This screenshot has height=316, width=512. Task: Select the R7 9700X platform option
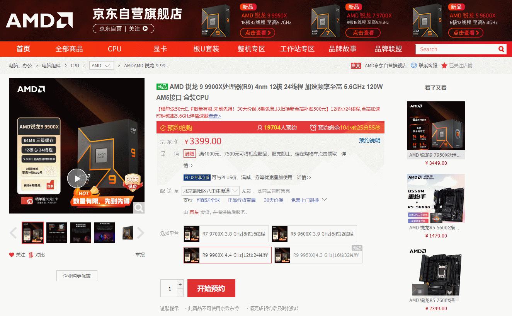click(226, 234)
